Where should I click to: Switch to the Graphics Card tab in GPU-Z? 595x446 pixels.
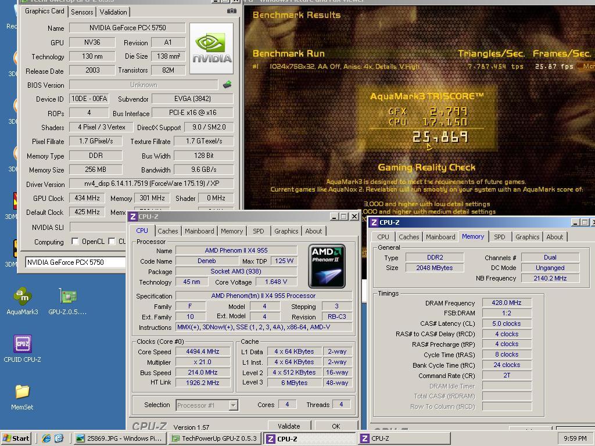45,11
